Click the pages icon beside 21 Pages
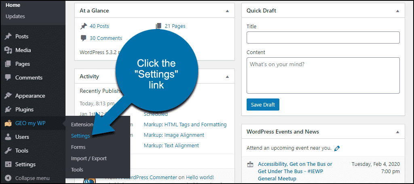The width and height of the screenshot is (414, 184). [158, 26]
